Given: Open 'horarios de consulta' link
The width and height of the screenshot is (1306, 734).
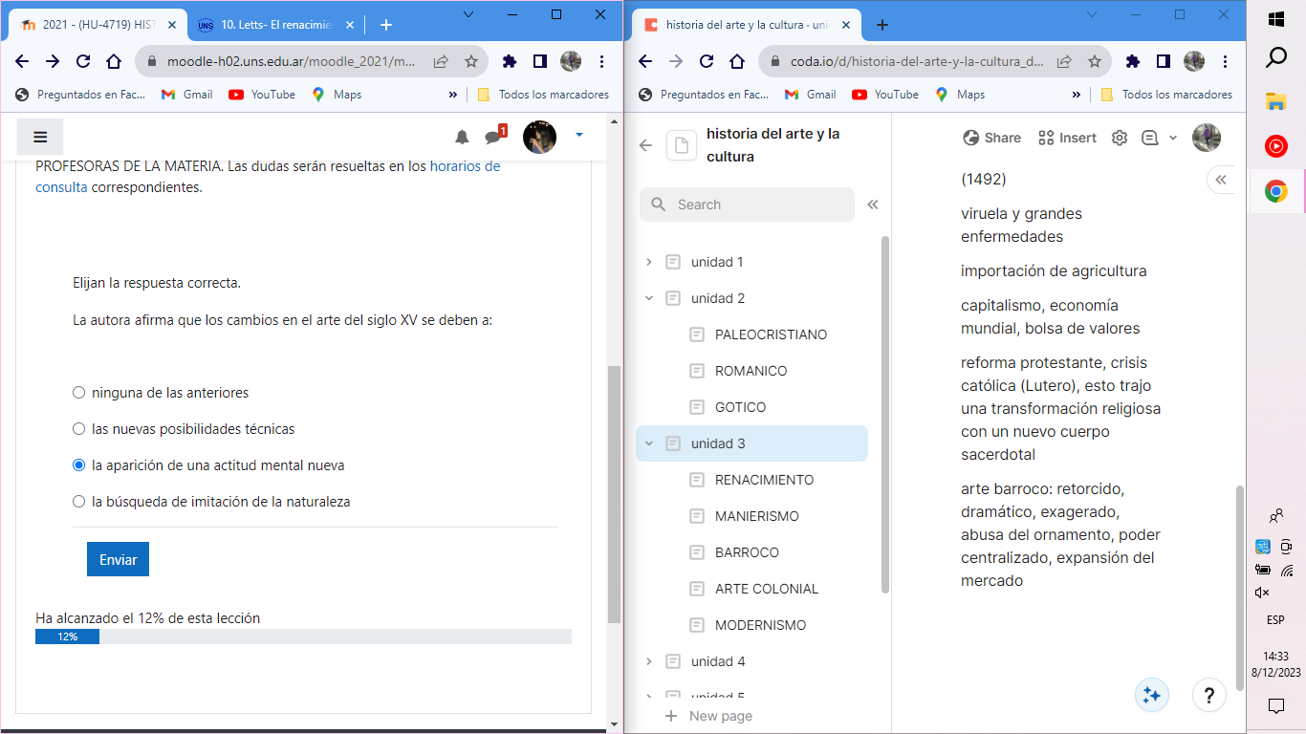Looking at the screenshot, I should pos(465,165).
